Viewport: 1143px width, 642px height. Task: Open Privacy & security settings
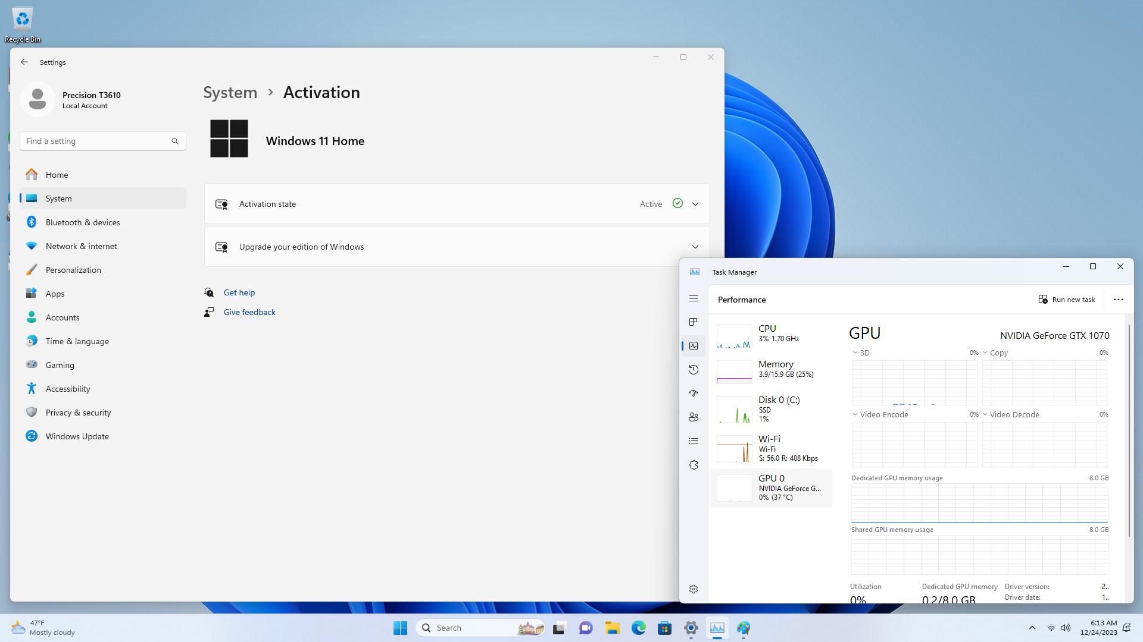103,413
